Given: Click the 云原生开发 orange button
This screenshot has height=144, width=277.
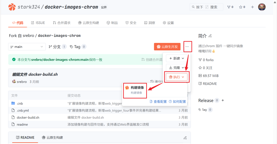Looking at the screenshot, I should point(167,47).
